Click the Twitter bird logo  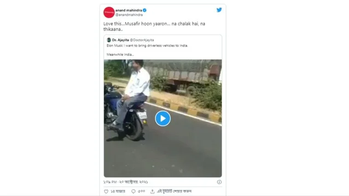(219, 10)
